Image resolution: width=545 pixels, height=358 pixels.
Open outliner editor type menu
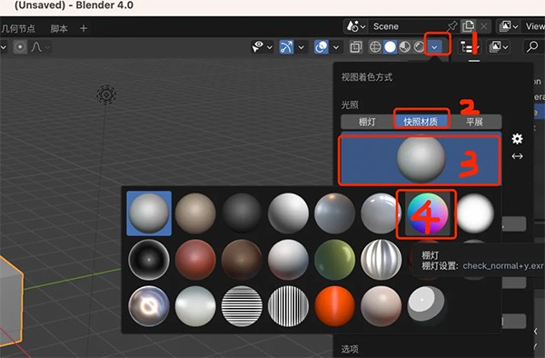pyautogui.click(x=470, y=47)
